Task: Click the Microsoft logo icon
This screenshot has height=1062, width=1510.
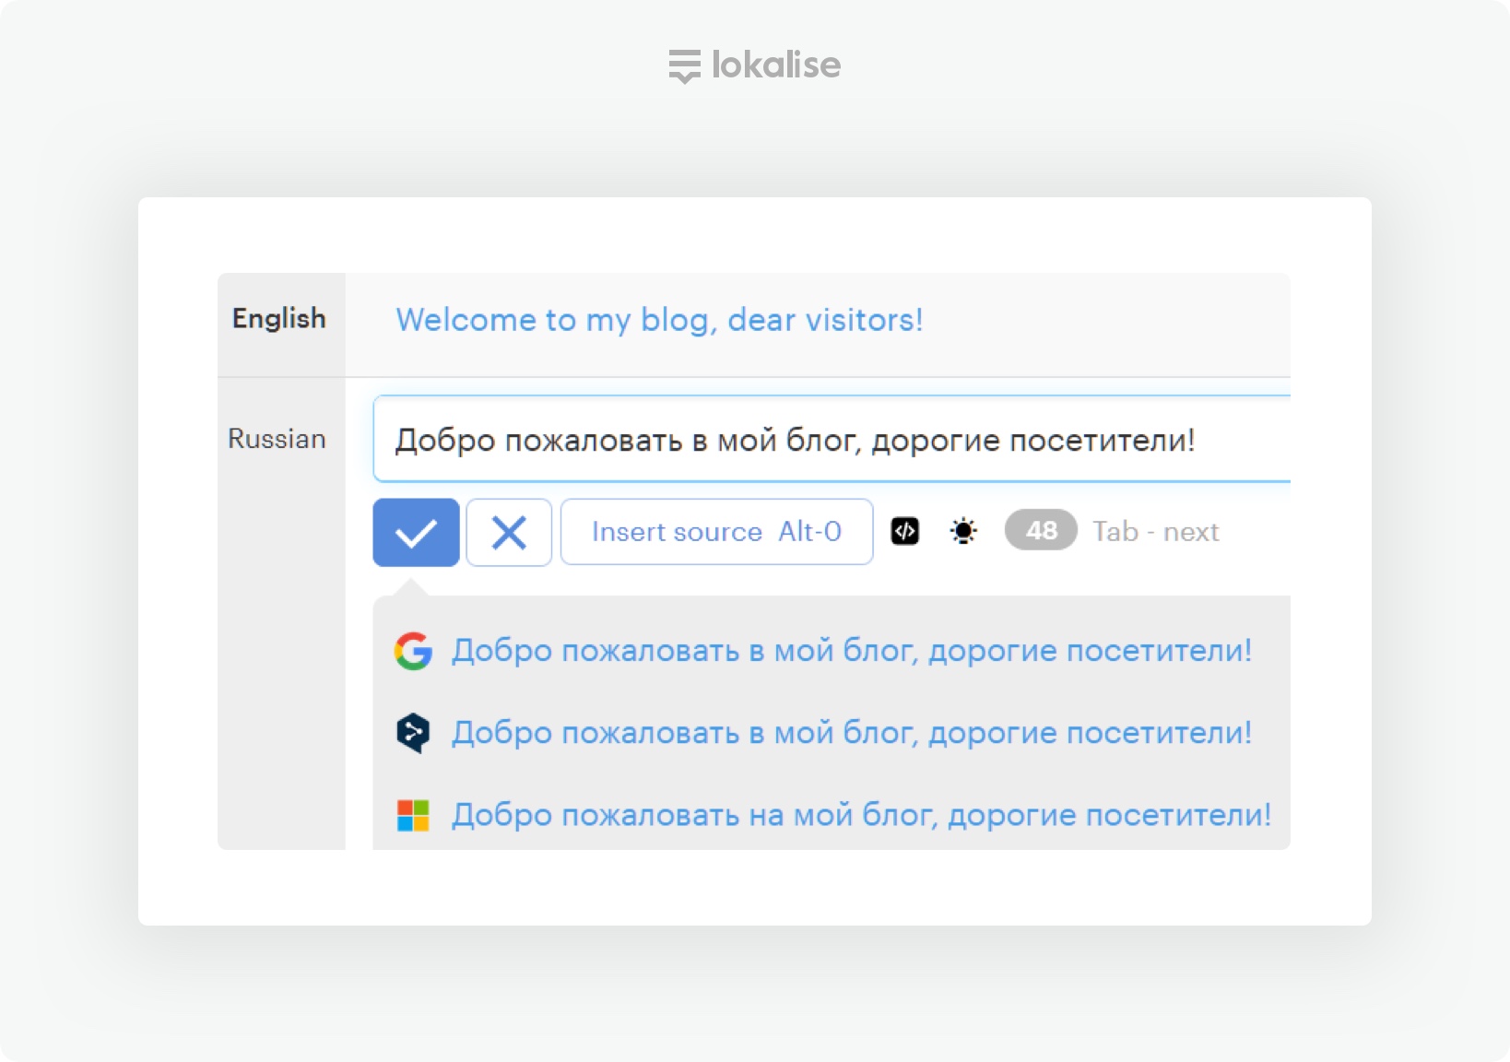Action: (413, 816)
